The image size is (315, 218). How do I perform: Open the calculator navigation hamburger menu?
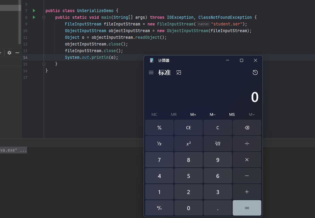[151, 72]
